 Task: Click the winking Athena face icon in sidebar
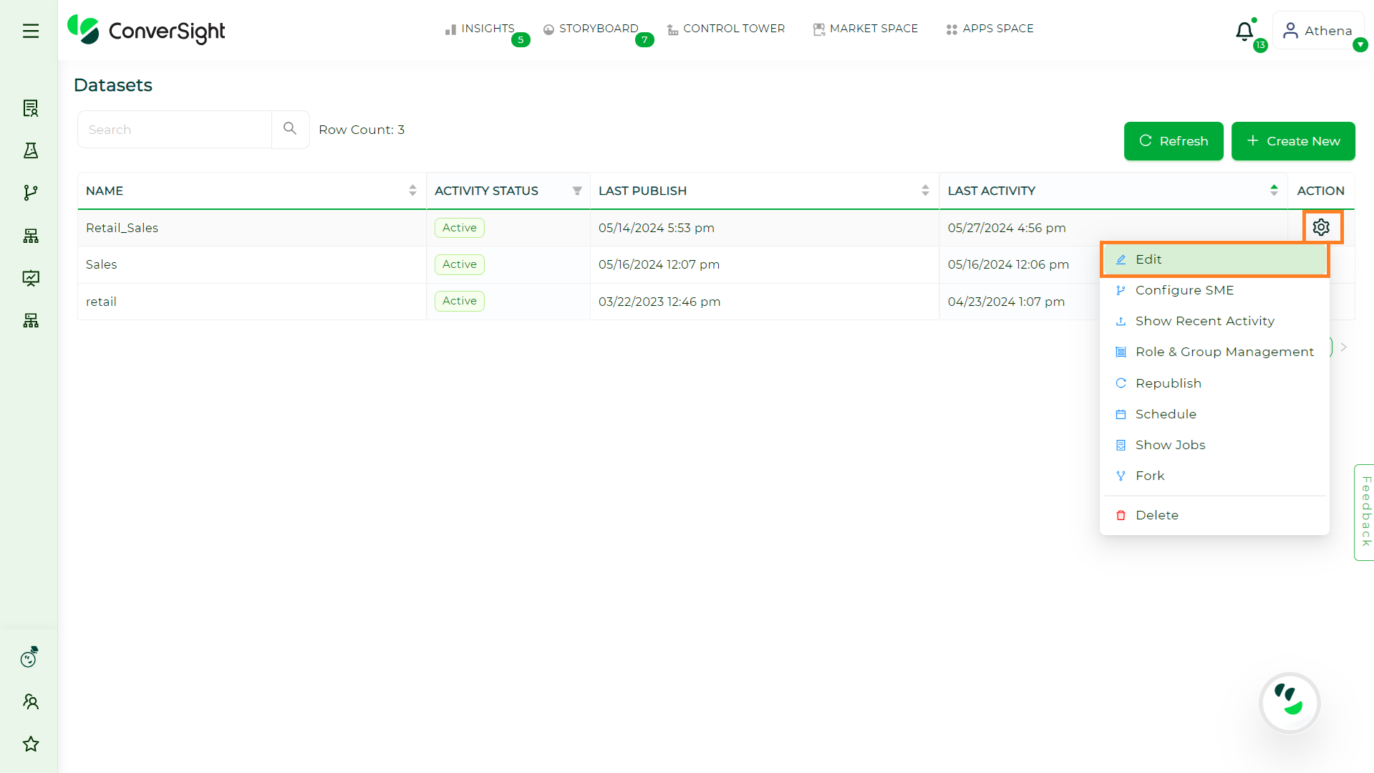(x=29, y=656)
